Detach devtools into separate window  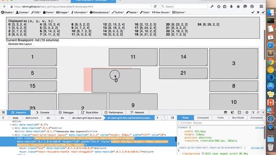258,112
